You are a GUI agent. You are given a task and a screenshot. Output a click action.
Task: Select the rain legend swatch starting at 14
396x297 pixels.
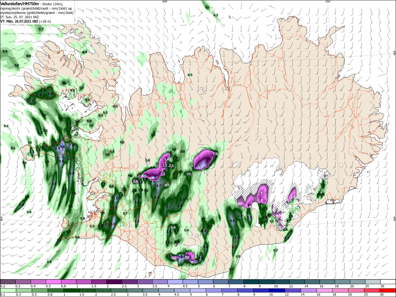tap(309, 290)
